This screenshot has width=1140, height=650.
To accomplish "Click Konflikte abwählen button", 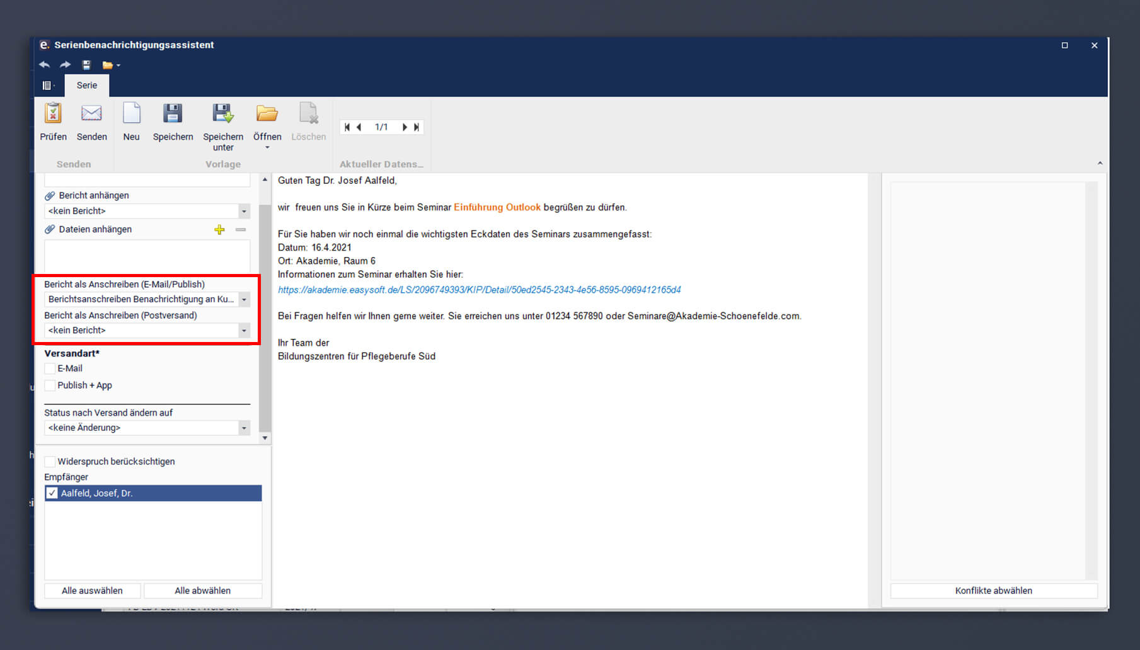I will (993, 591).
